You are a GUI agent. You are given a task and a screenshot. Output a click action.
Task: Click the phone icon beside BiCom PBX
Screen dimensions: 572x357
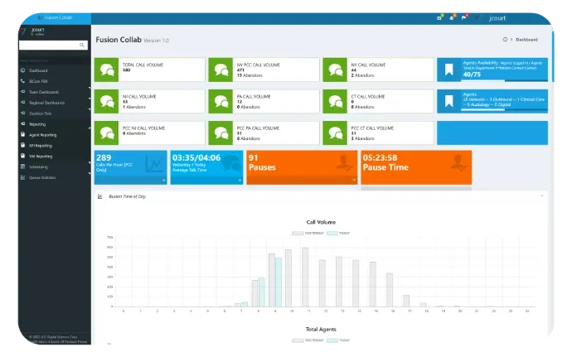(x=23, y=81)
